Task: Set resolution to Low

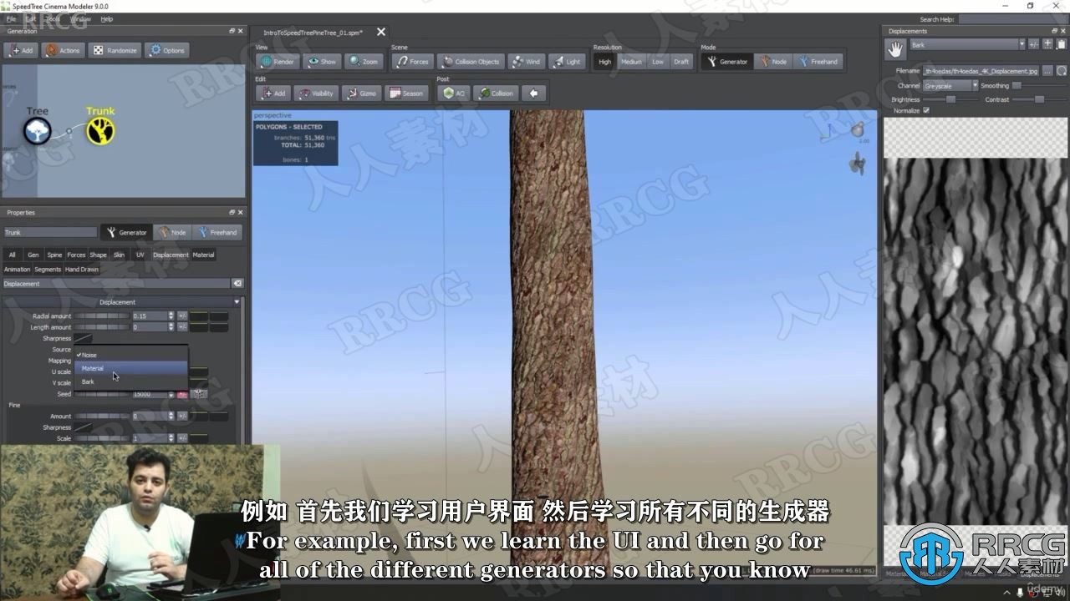Action: (658, 62)
